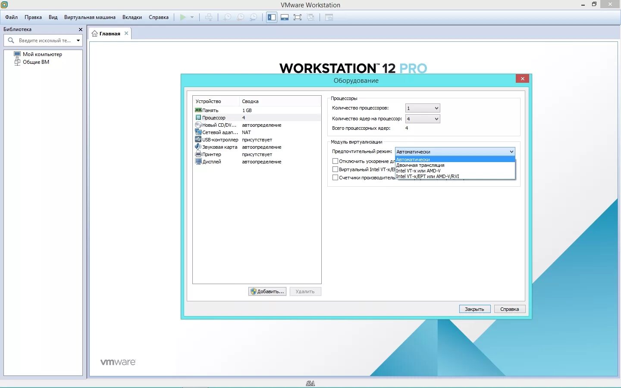Enable Счетчики производительности checkbox

tap(335, 178)
